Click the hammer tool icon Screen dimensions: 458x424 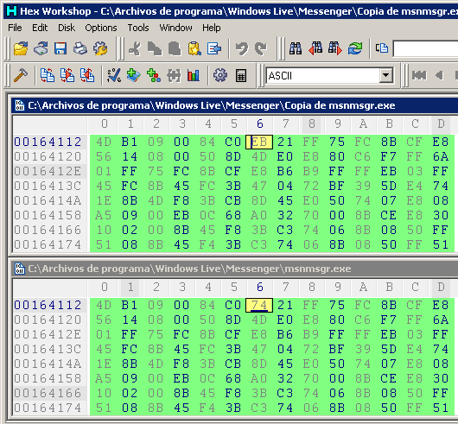pos(21,76)
